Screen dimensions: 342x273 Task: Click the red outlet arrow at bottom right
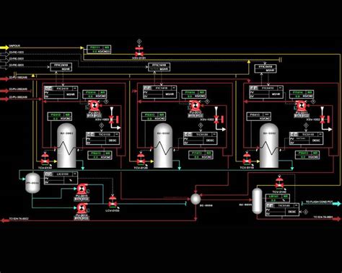(x=337, y=219)
